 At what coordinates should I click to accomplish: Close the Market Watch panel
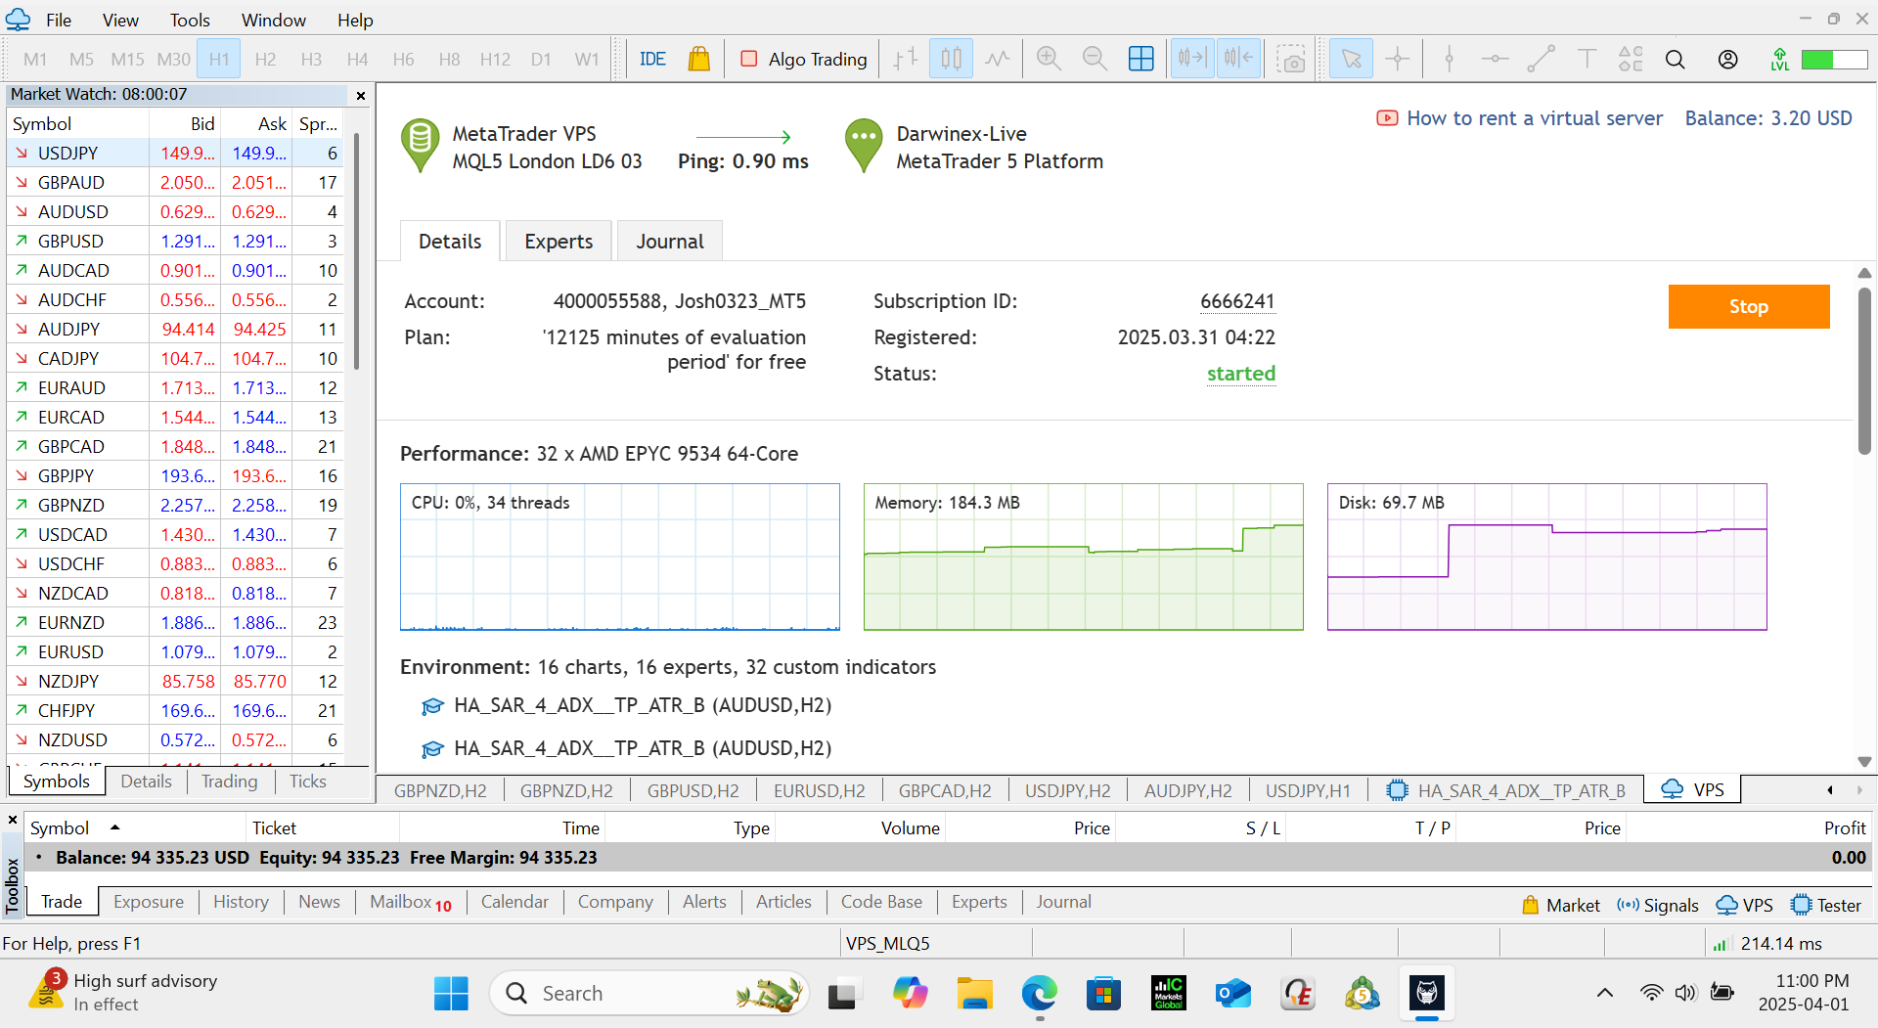point(361,95)
